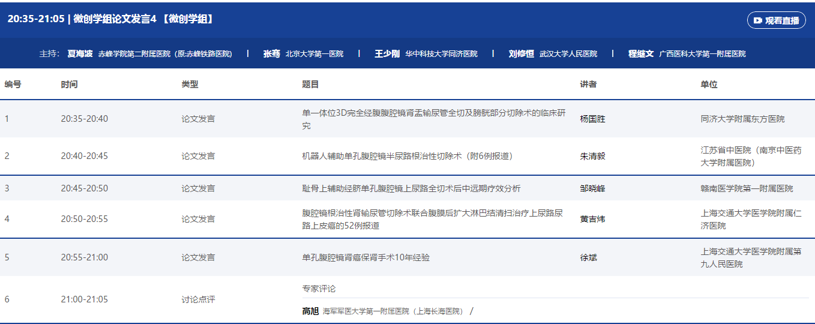Click moderator name 刘修恒
This screenshot has width=815, height=324.
click(x=521, y=53)
